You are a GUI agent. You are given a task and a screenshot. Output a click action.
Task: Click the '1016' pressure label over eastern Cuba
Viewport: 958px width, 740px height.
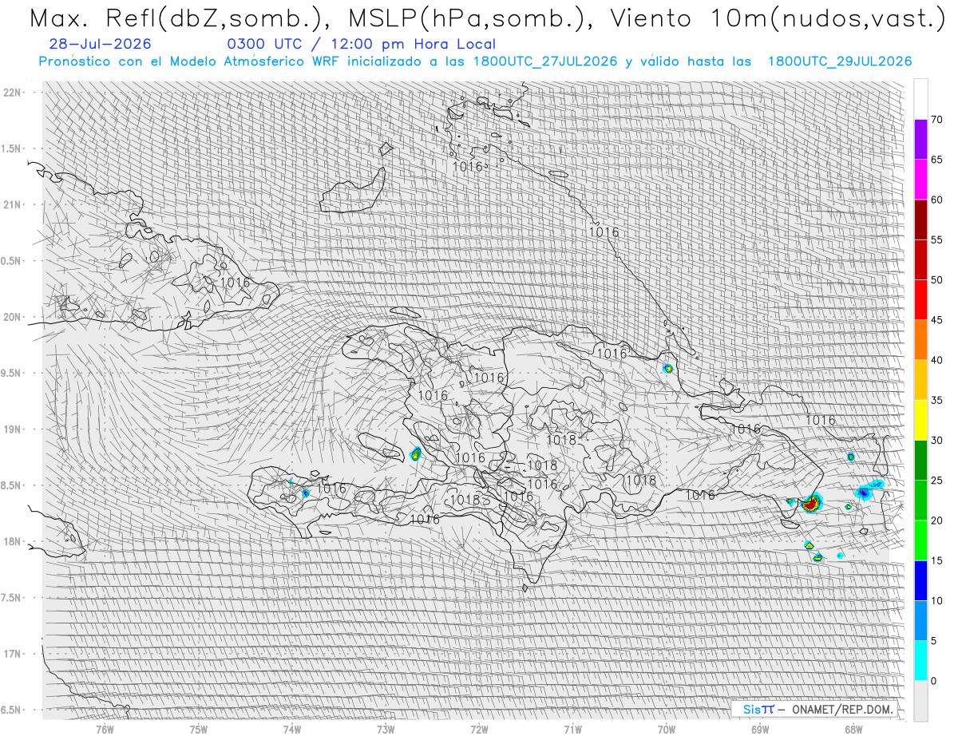click(235, 282)
